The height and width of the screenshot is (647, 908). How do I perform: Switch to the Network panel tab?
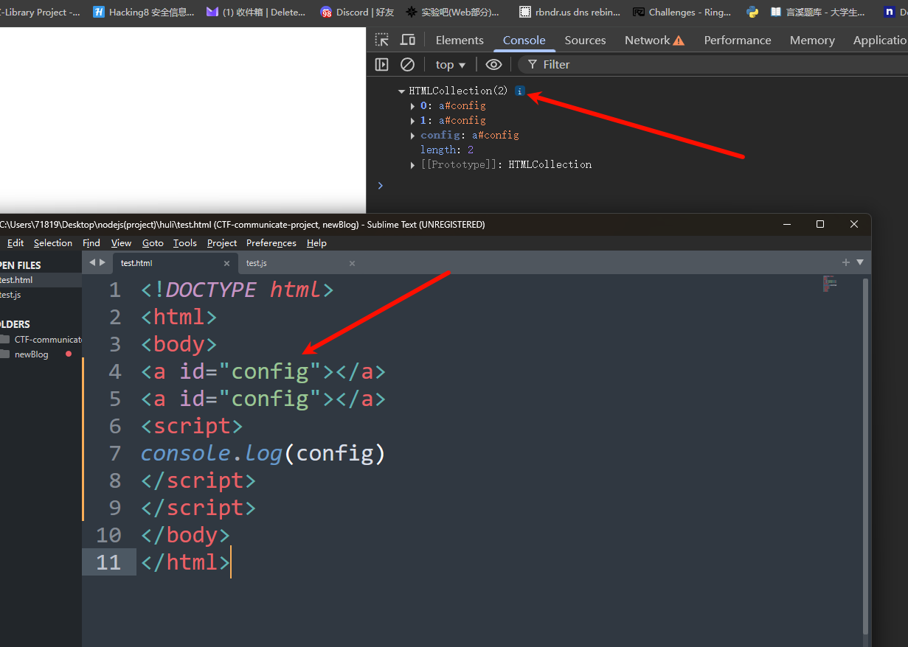(654, 40)
